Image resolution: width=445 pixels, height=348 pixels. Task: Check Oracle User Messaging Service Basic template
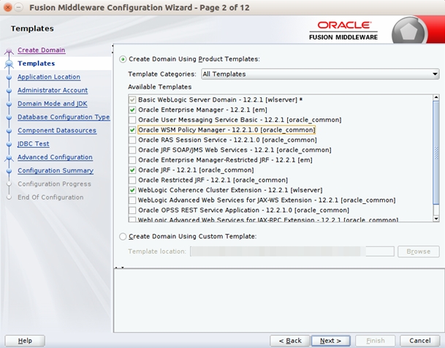[132, 120]
